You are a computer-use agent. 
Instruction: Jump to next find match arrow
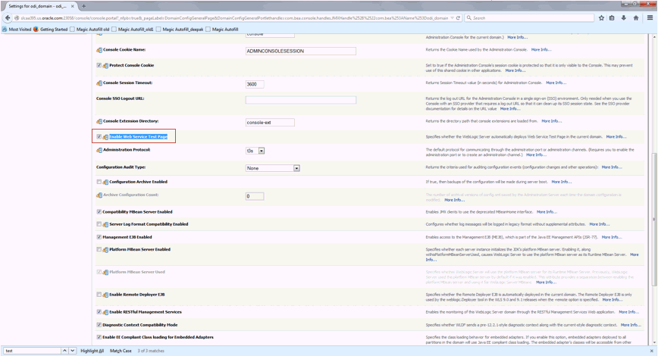72,351
